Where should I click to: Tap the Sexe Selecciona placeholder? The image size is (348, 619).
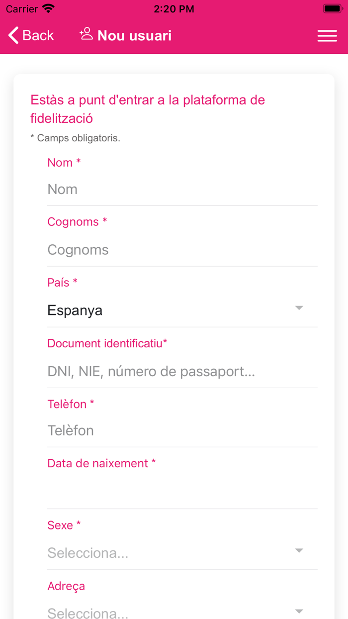(88, 553)
